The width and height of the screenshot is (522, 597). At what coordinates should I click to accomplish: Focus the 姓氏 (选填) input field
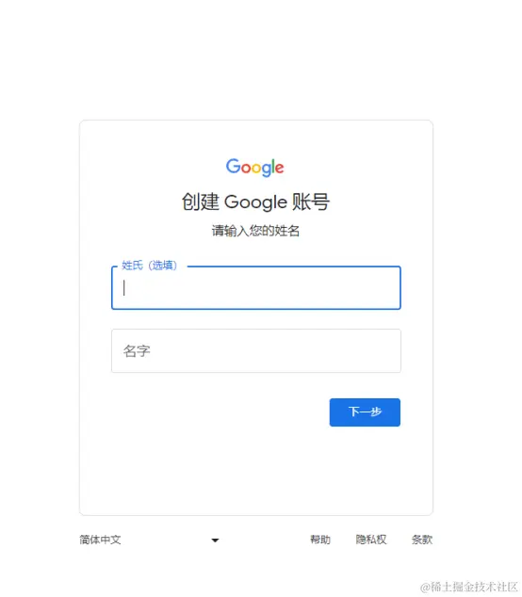click(256, 288)
